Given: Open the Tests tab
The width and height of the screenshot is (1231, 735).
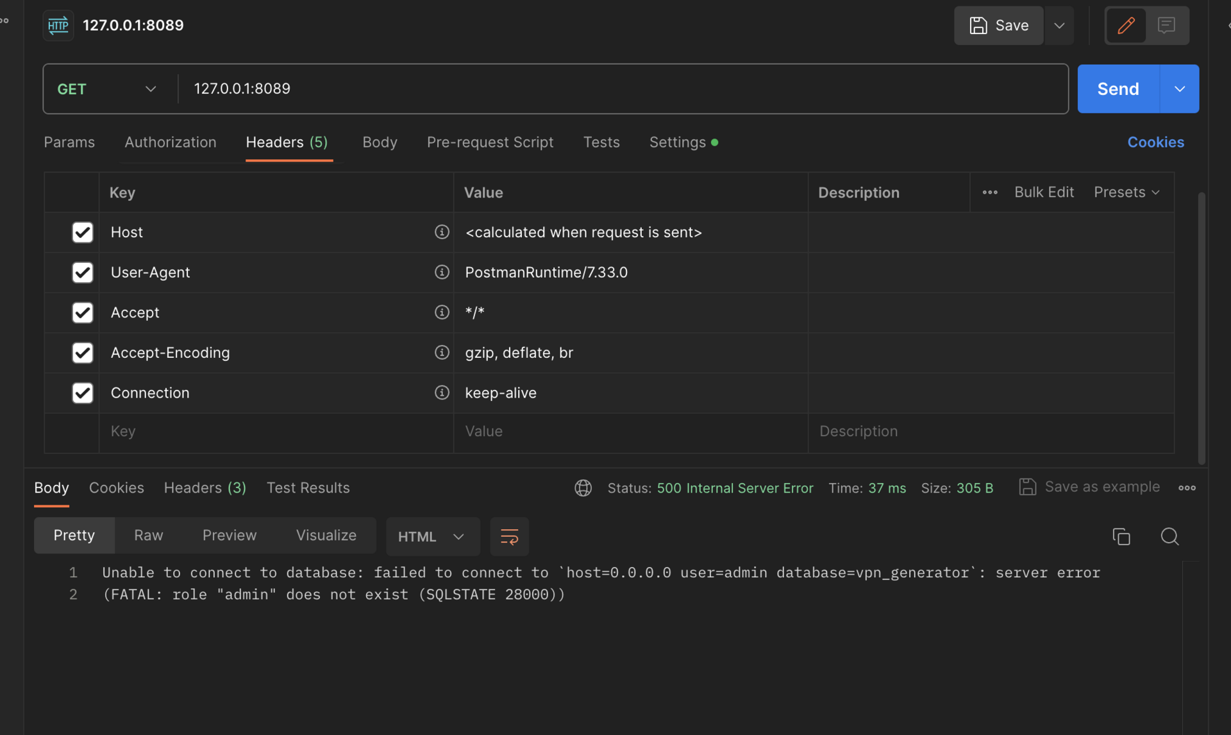Looking at the screenshot, I should pyautogui.click(x=601, y=142).
